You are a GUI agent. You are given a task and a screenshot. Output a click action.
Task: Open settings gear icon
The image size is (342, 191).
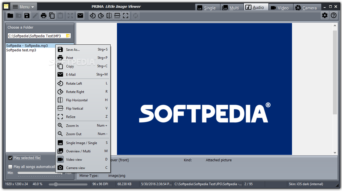(x=325, y=16)
